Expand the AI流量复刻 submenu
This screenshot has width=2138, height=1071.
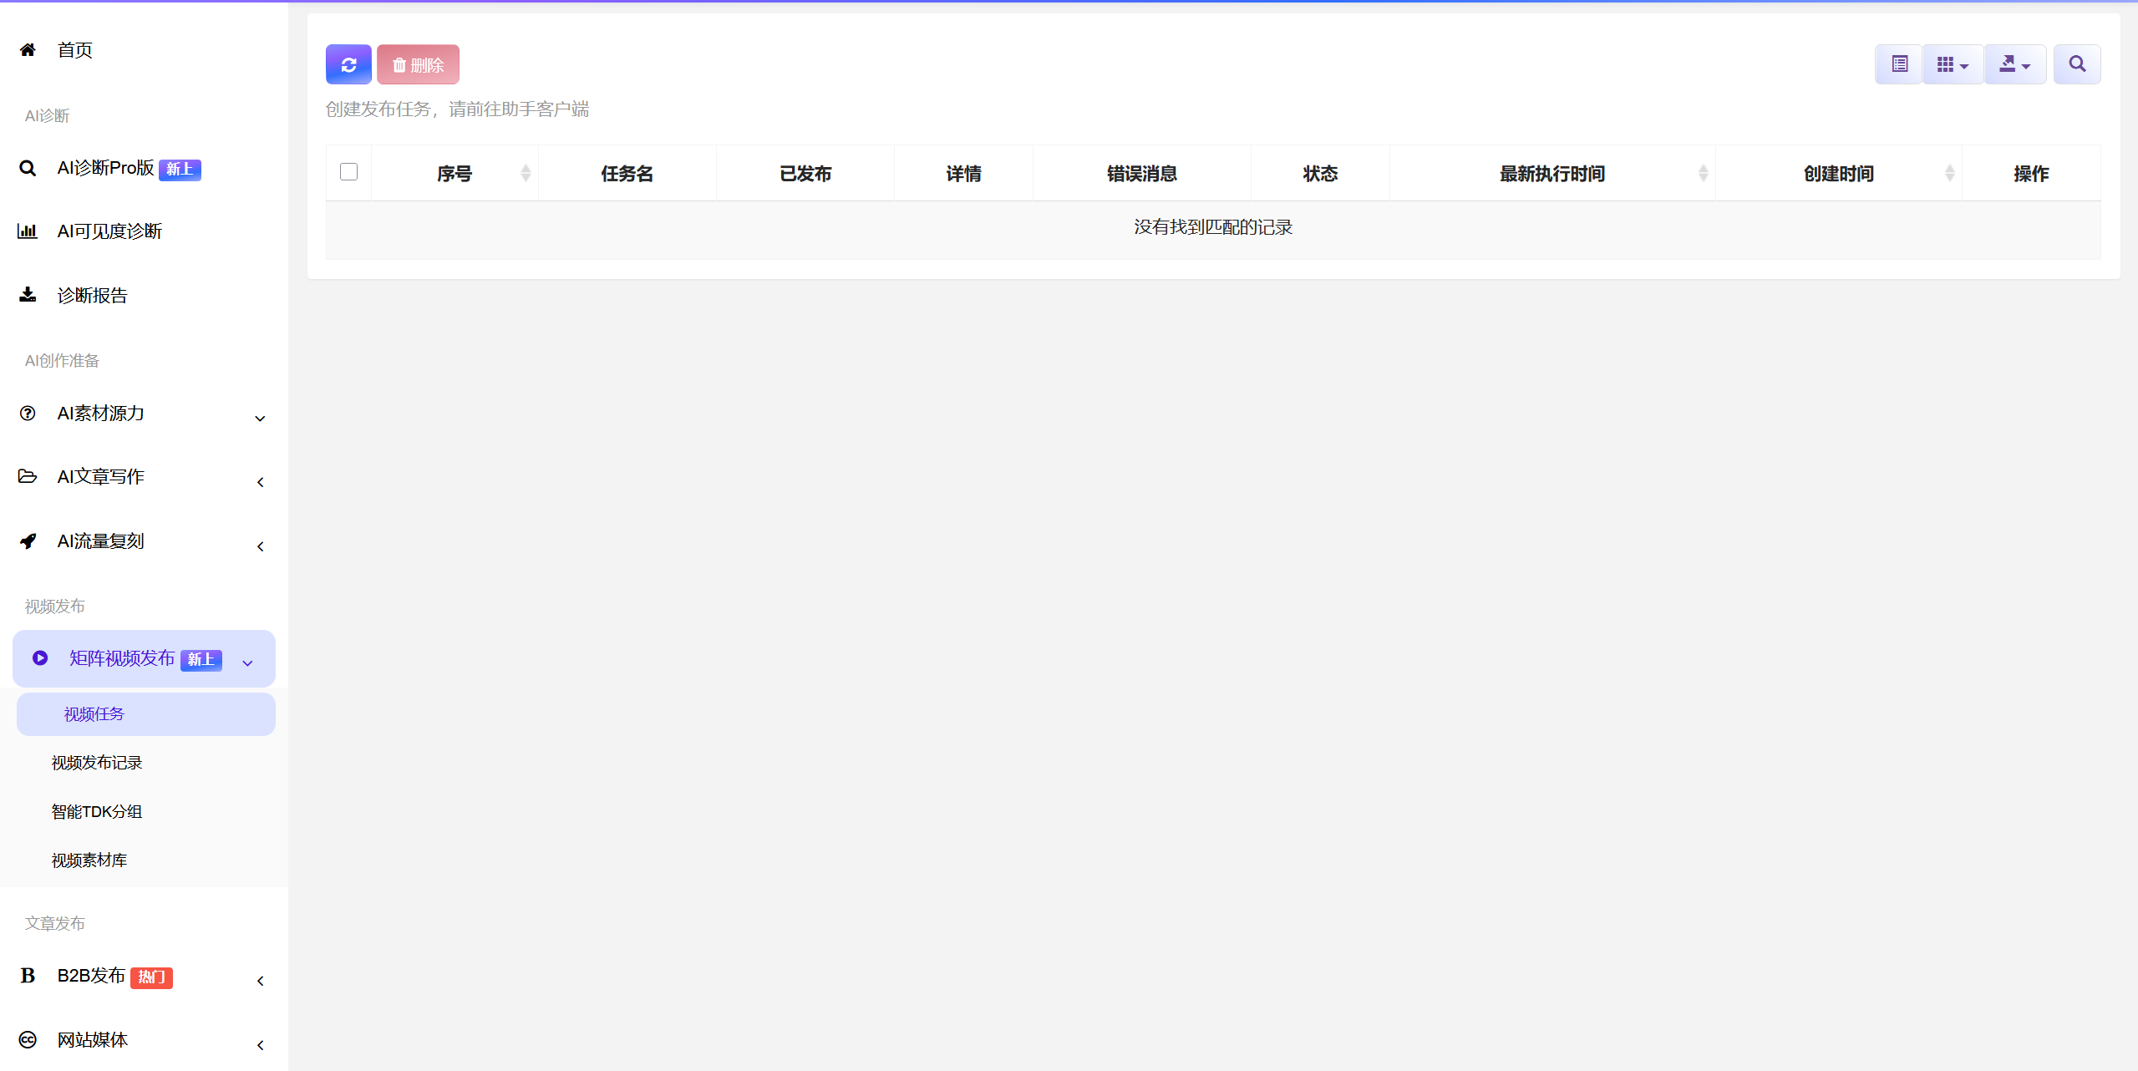[144, 541]
